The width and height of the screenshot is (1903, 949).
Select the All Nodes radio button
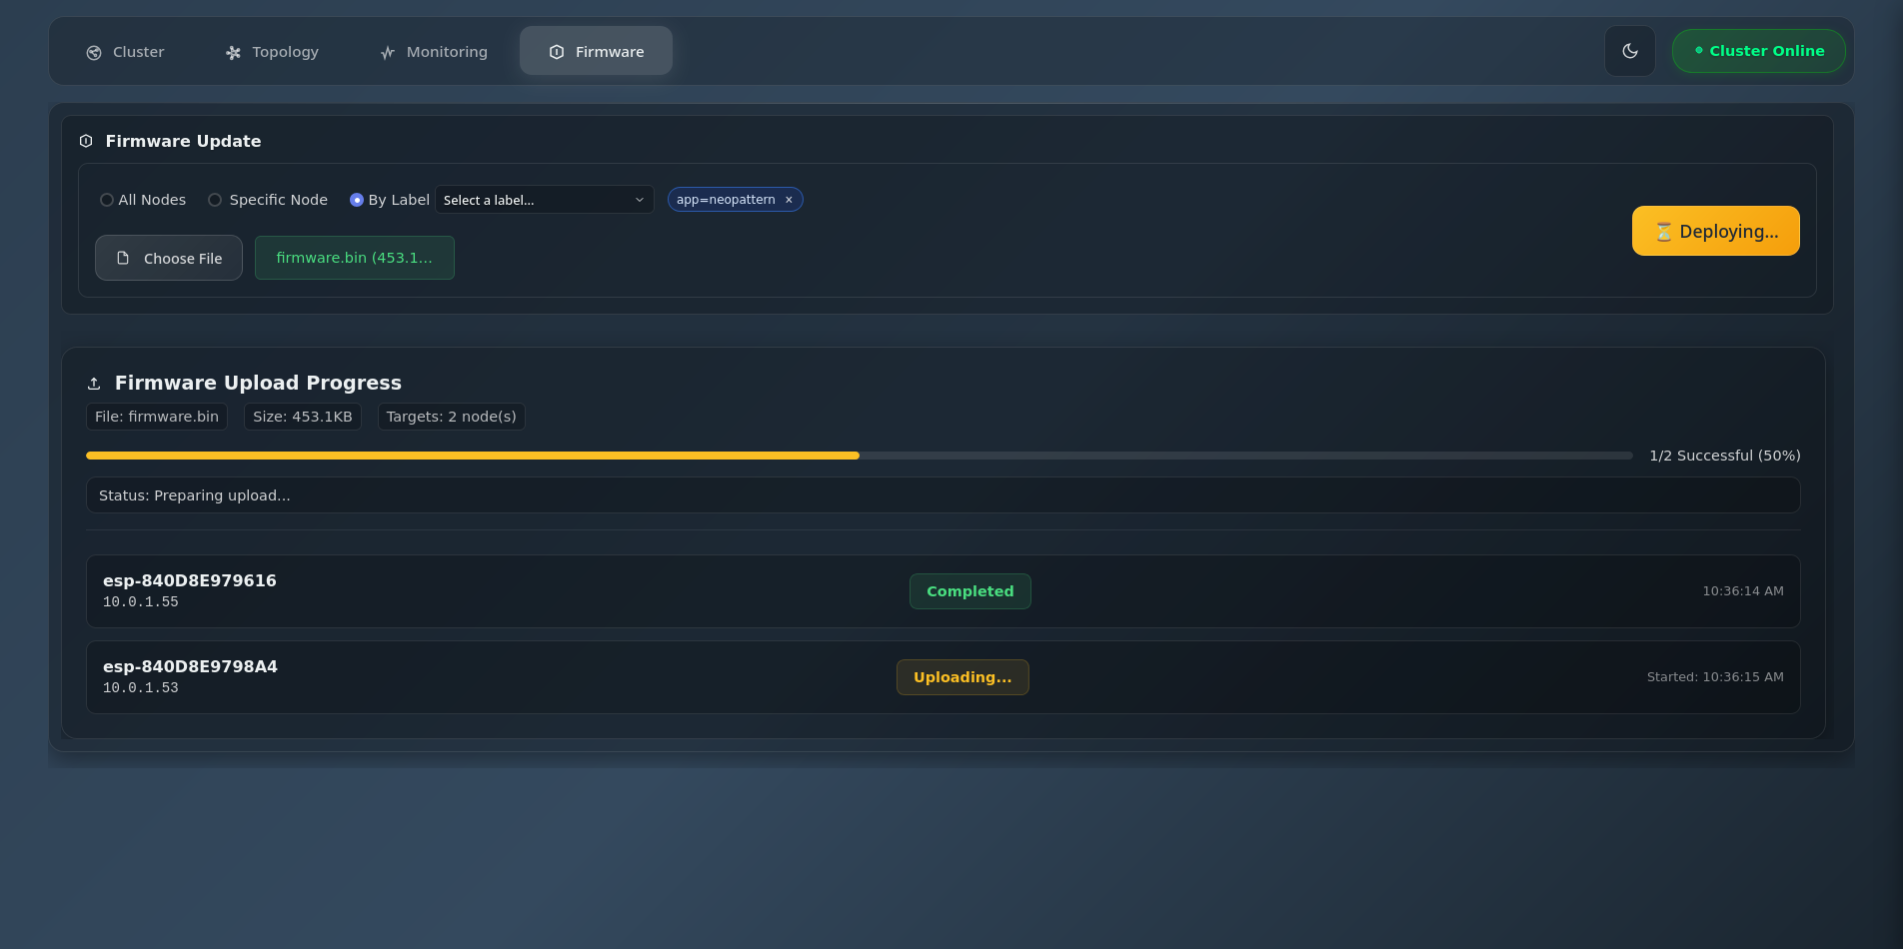coord(106,200)
